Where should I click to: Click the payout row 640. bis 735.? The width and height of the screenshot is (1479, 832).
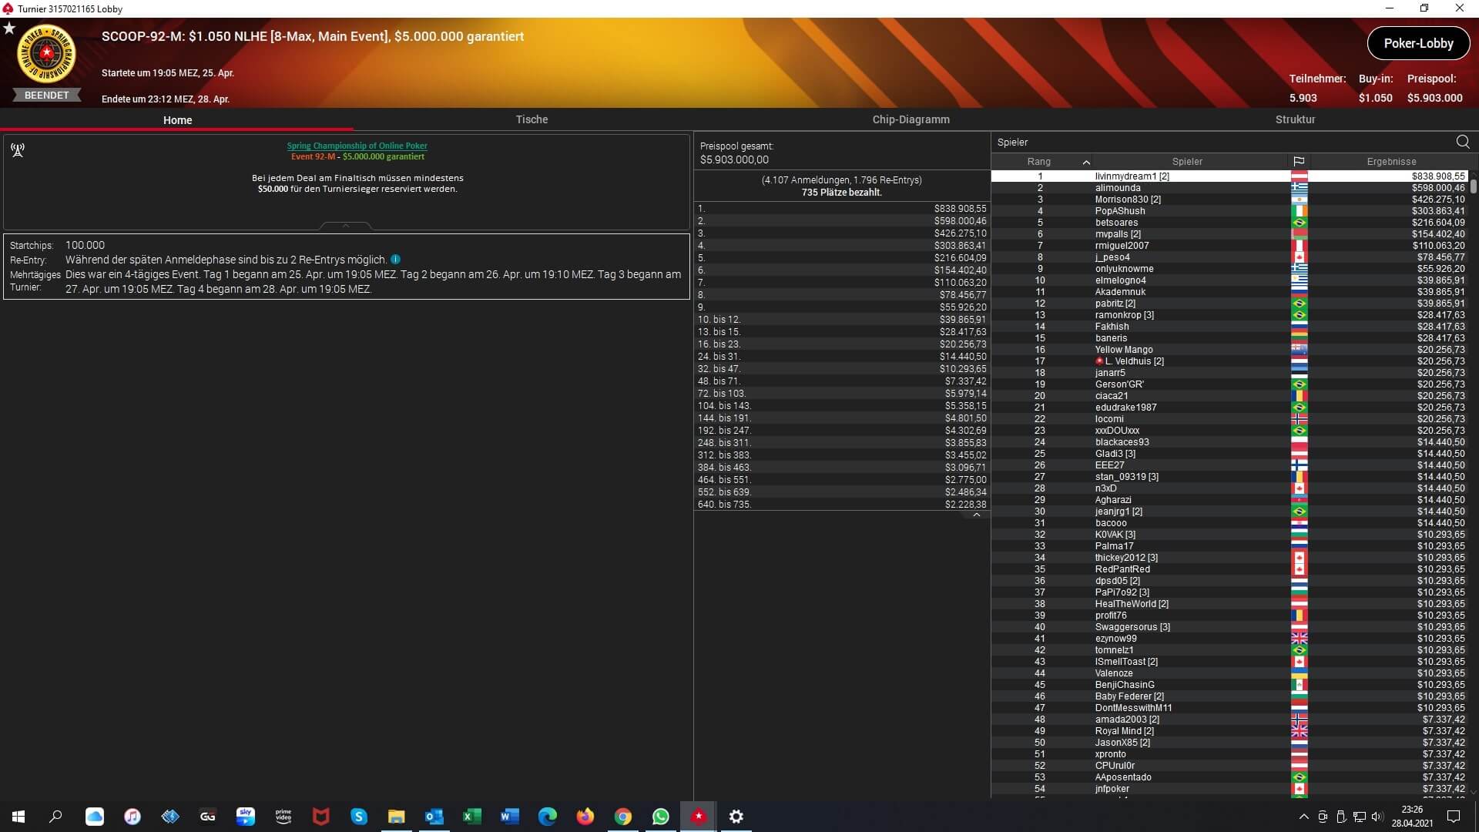coord(841,505)
